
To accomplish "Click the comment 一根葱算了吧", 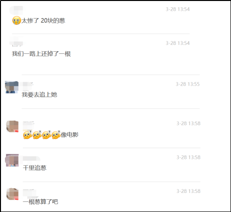I will point(40,202).
